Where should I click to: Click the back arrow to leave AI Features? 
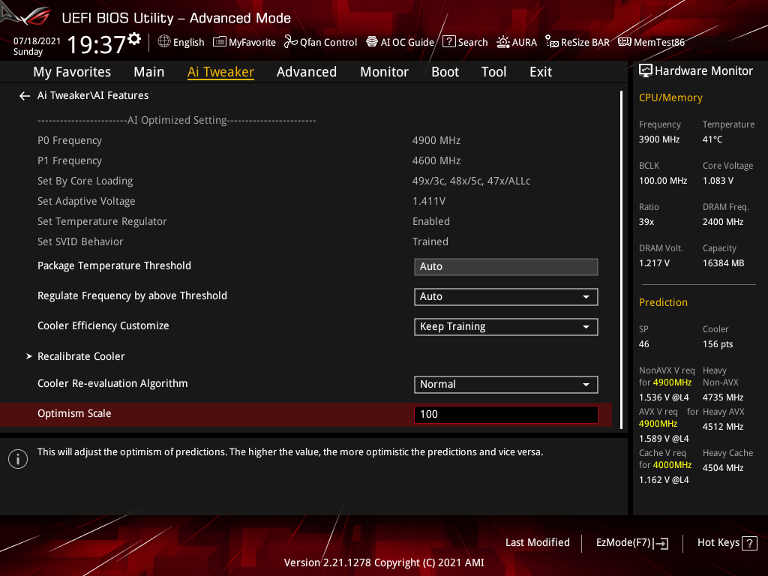[x=25, y=95]
